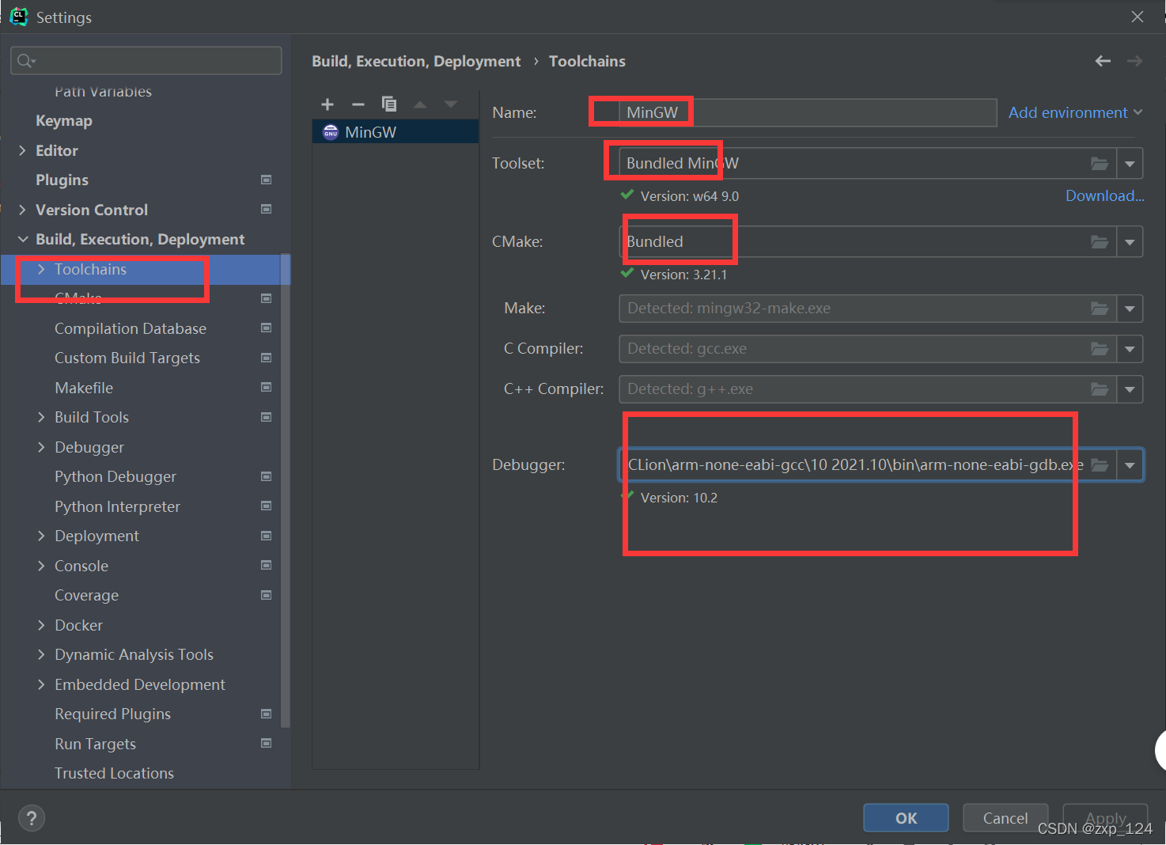Image resolution: width=1166 pixels, height=845 pixels.
Task: Expand the Embedded Development node
Action: [x=41, y=684]
